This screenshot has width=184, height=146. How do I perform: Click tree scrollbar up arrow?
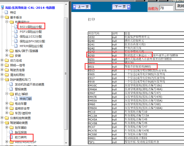tap(66, 4)
